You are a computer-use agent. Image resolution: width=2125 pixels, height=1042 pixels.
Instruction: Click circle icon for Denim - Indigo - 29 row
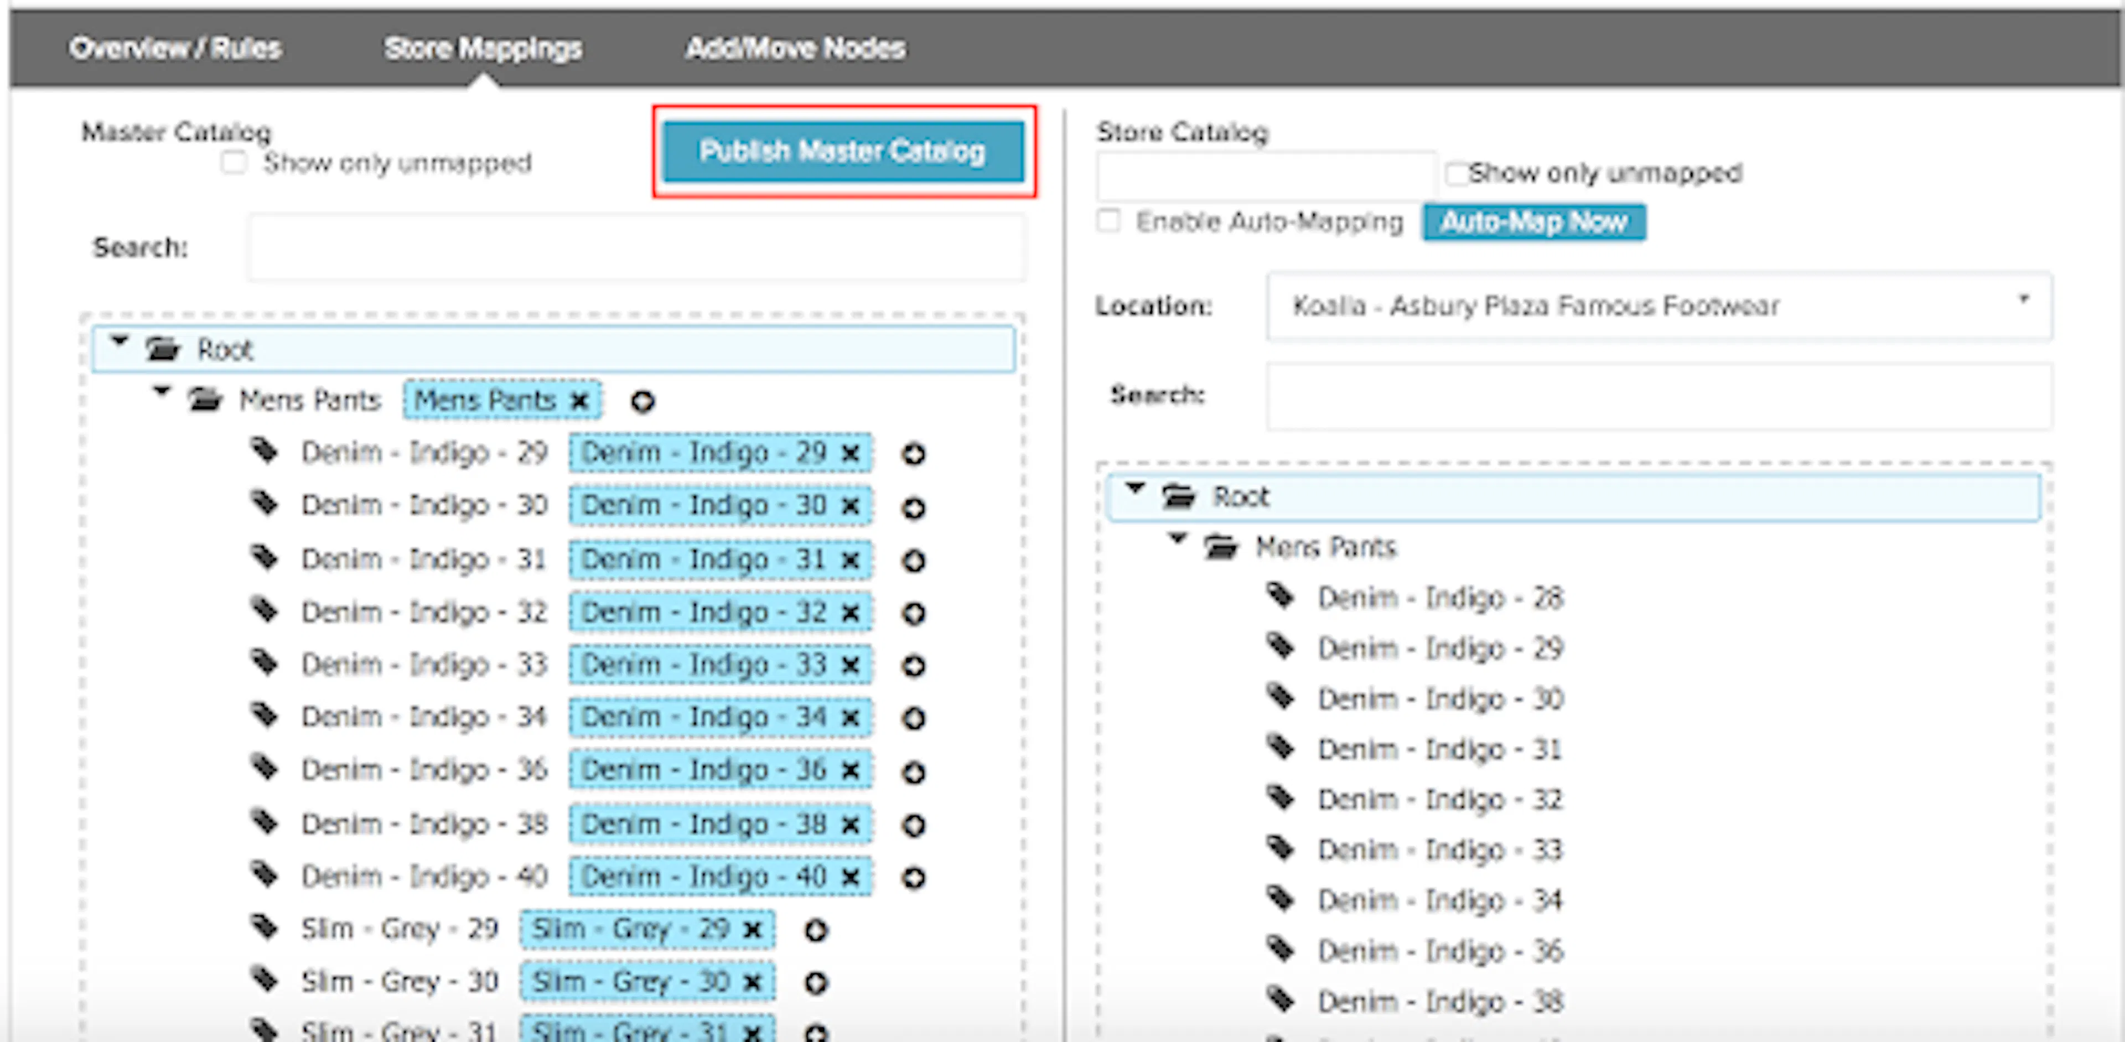[x=913, y=454]
